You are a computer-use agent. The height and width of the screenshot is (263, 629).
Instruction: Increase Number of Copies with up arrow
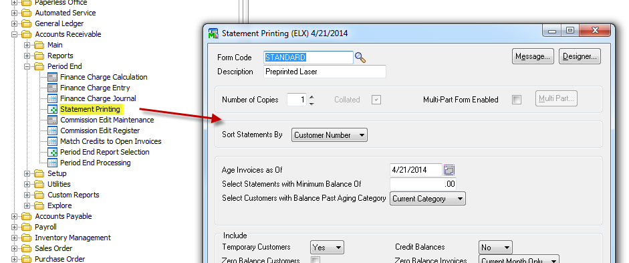coord(311,96)
